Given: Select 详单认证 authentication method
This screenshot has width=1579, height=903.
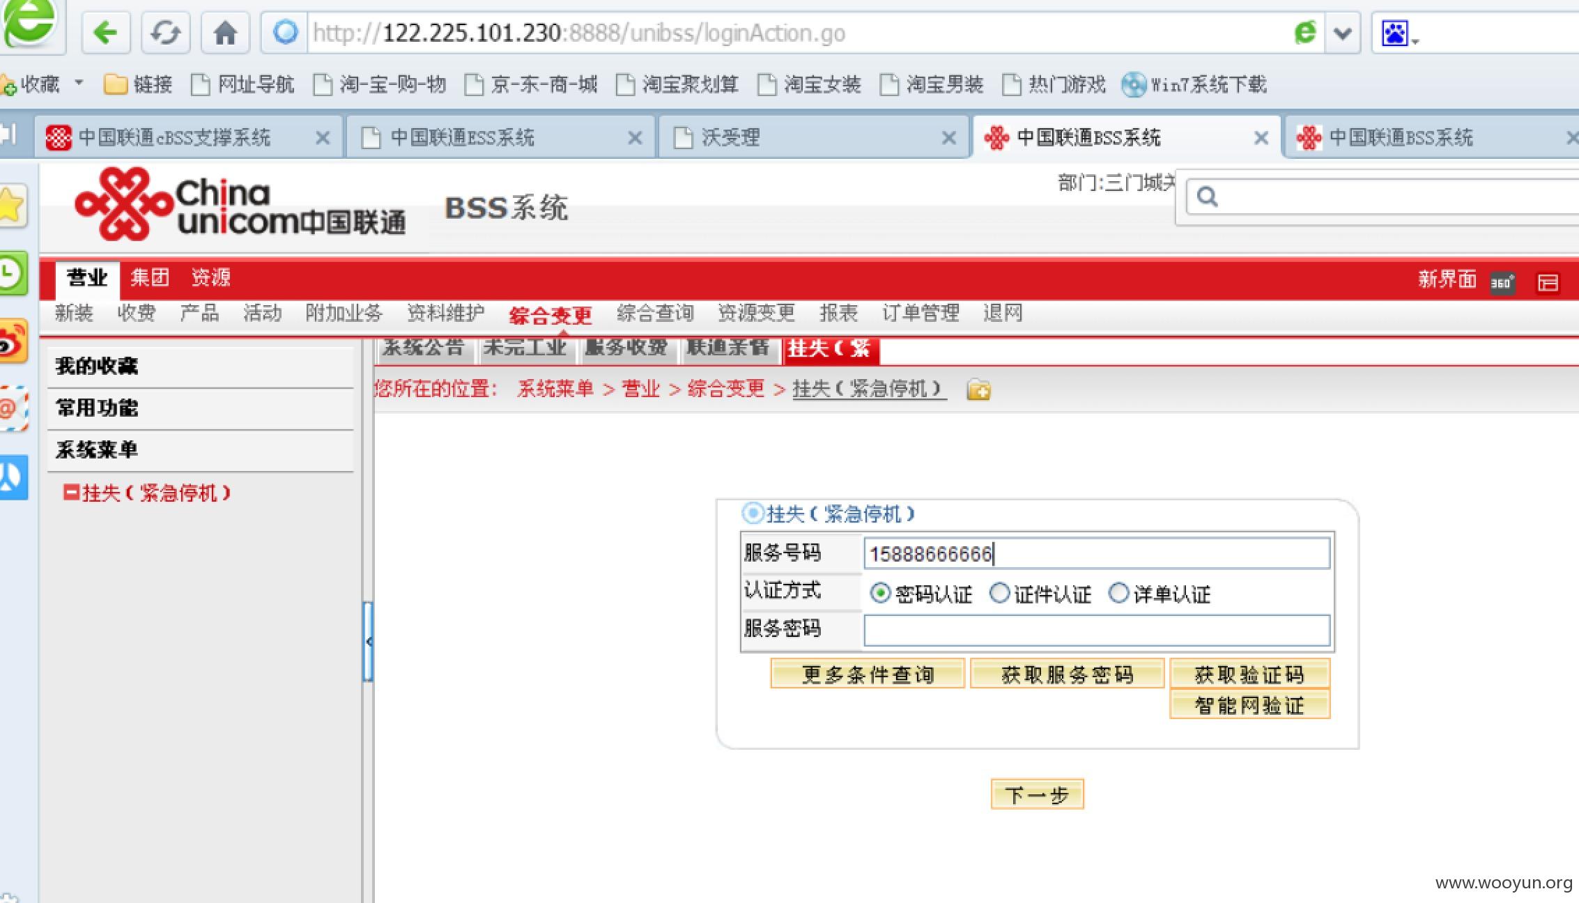Looking at the screenshot, I should pyautogui.click(x=1119, y=593).
